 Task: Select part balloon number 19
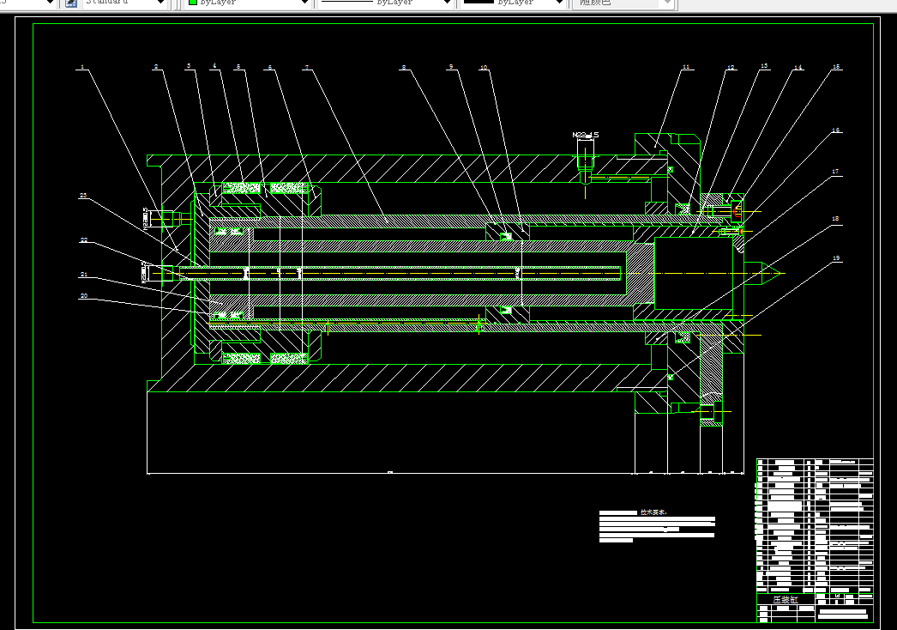coord(836,257)
